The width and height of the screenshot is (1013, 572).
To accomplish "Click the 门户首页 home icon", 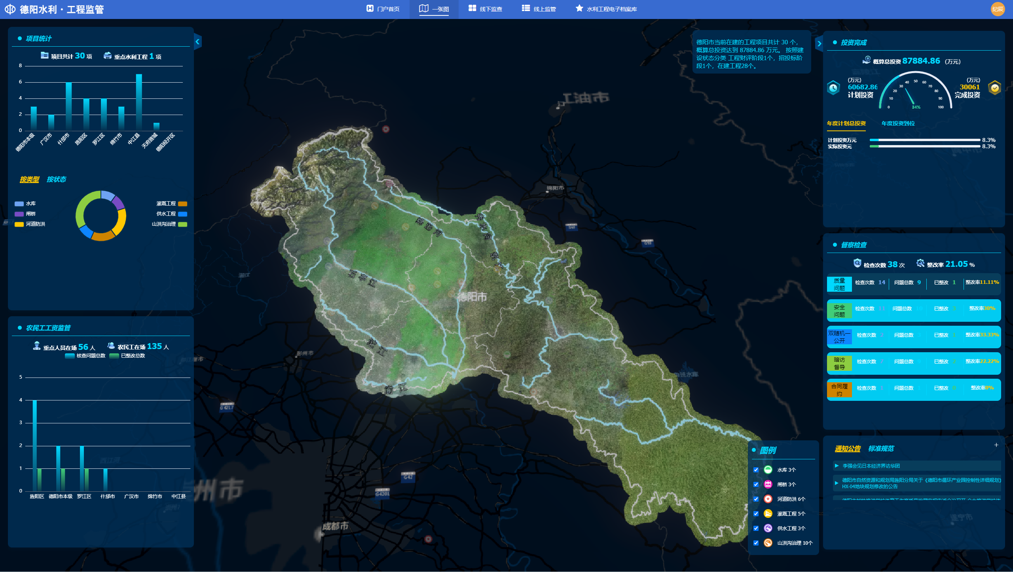I will click(x=370, y=8).
